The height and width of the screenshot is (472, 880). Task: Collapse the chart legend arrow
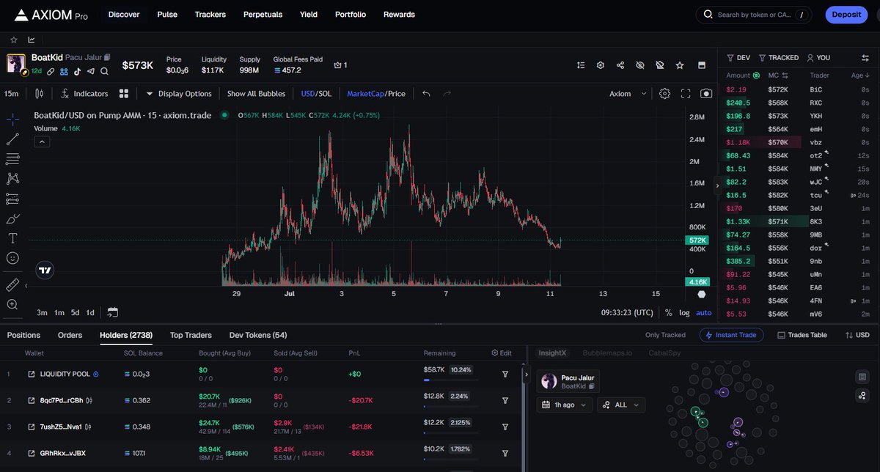(42, 141)
